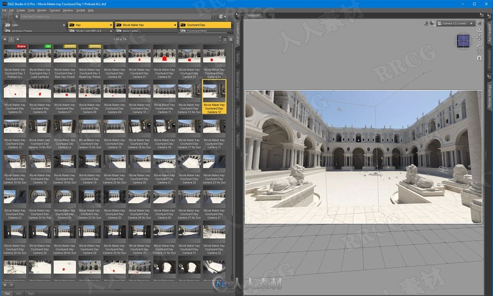Open the Create menu
Viewport: 493px width, 296px height.
(x=21, y=10)
